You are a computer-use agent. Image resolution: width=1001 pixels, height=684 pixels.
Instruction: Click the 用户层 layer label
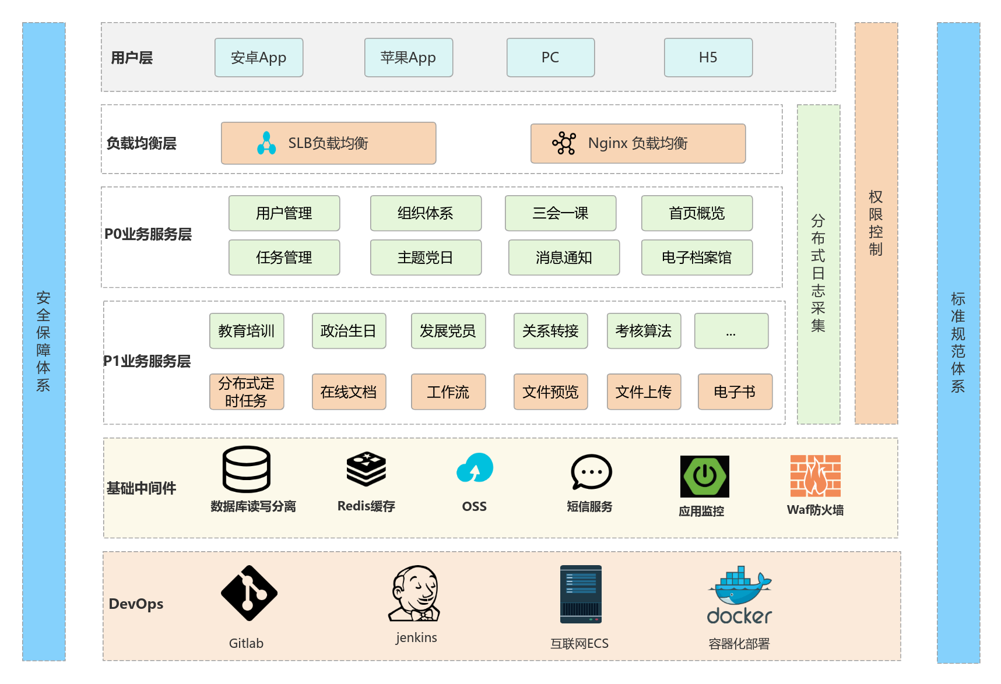click(132, 58)
